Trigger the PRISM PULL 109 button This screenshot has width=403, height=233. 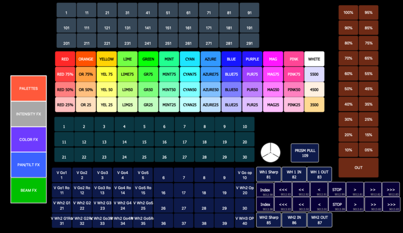click(x=305, y=153)
